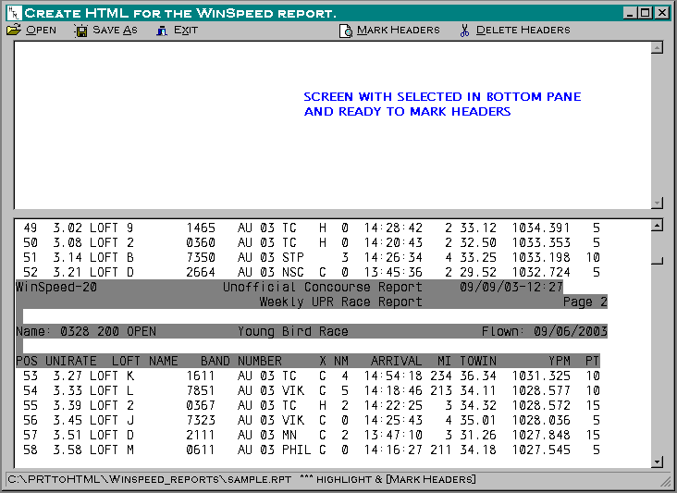Choose the Exit toolbar label
The height and width of the screenshot is (493, 677).
(x=186, y=31)
